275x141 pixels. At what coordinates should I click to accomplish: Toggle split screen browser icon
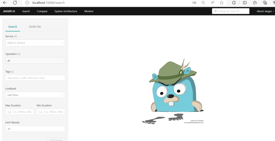[245, 3]
